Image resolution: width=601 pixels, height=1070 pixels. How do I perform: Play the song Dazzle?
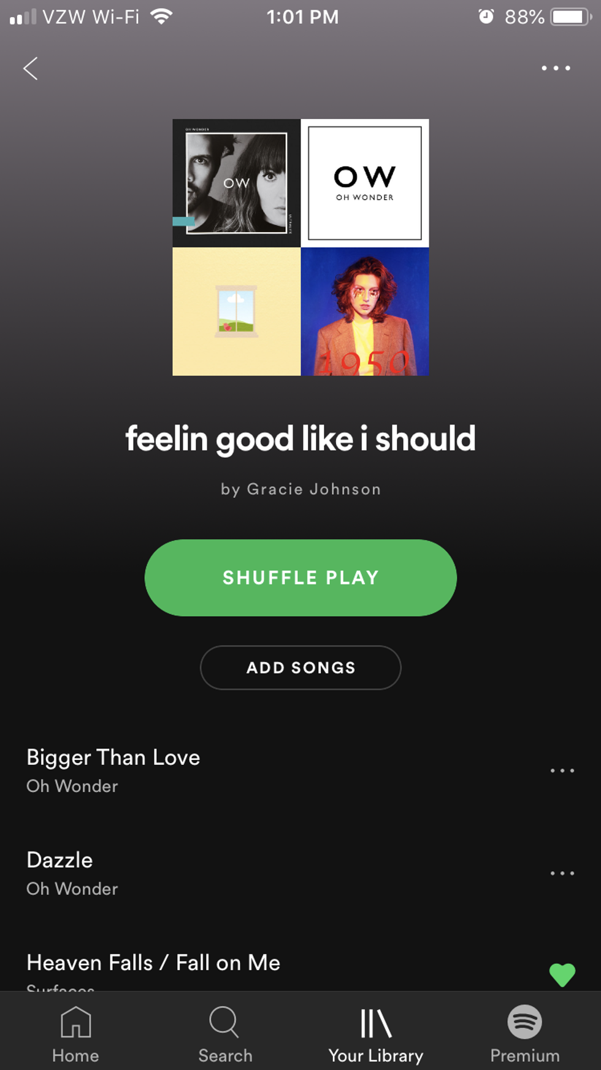tap(59, 860)
